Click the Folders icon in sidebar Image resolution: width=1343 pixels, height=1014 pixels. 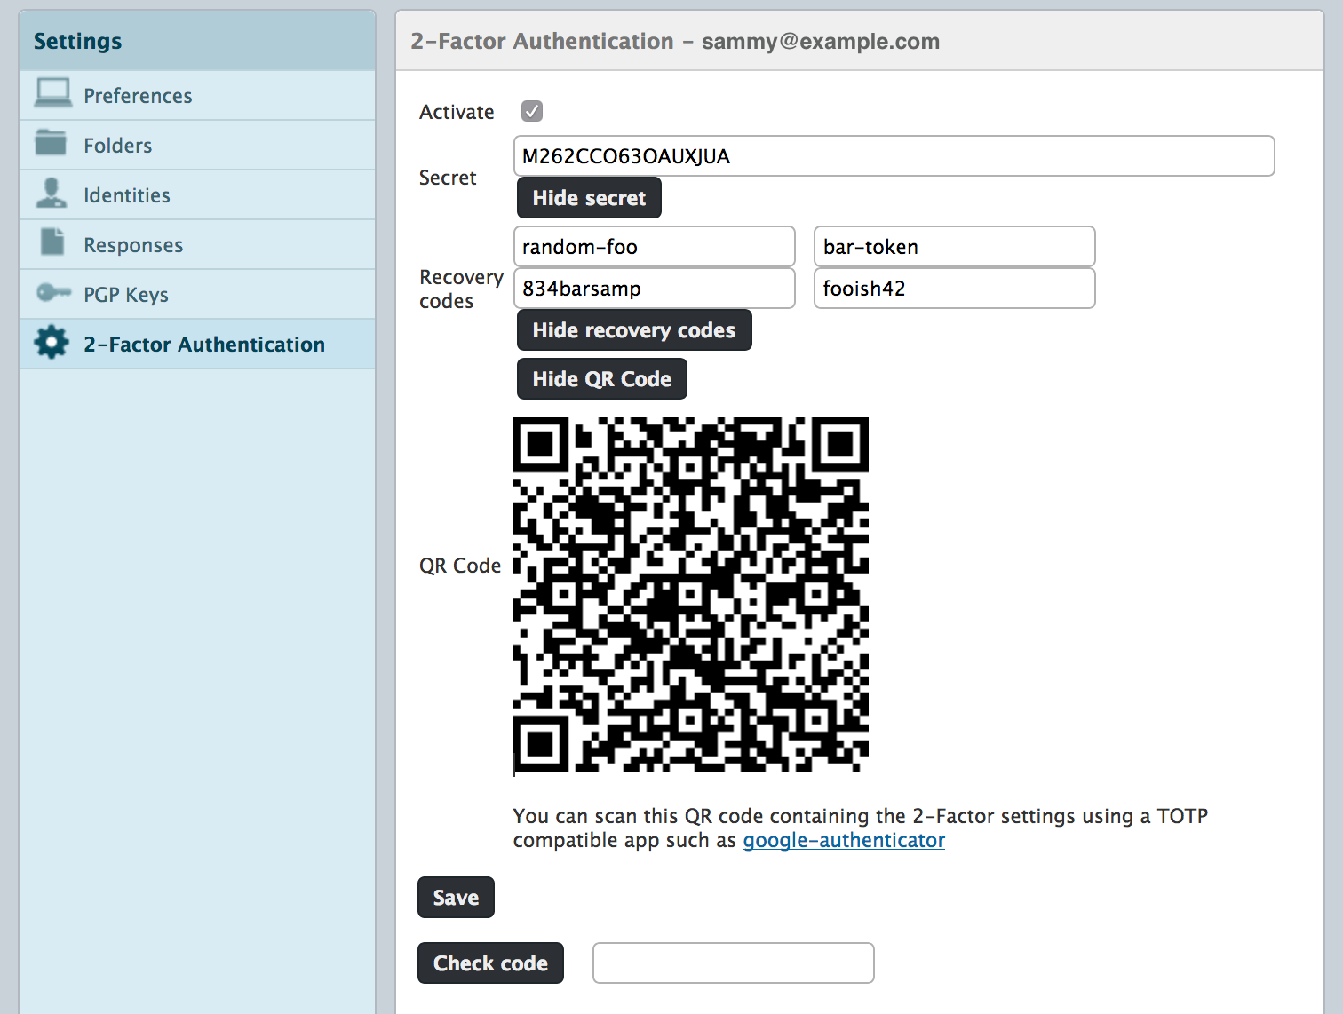pyautogui.click(x=51, y=142)
